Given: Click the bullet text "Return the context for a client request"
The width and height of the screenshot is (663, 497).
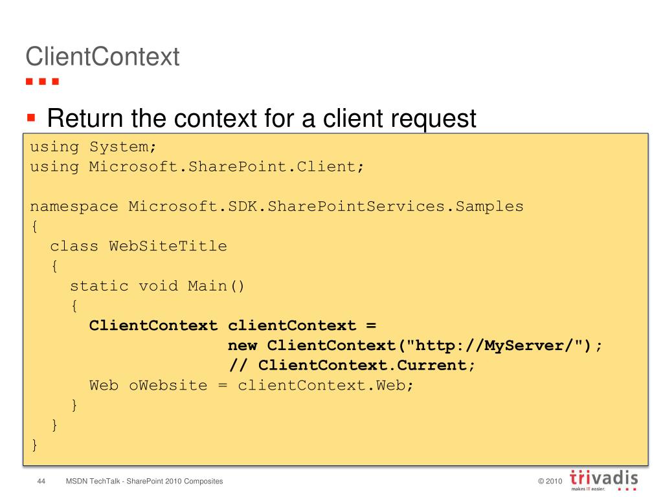Looking at the screenshot, I should pyautogui.click(x=262, y=118).
